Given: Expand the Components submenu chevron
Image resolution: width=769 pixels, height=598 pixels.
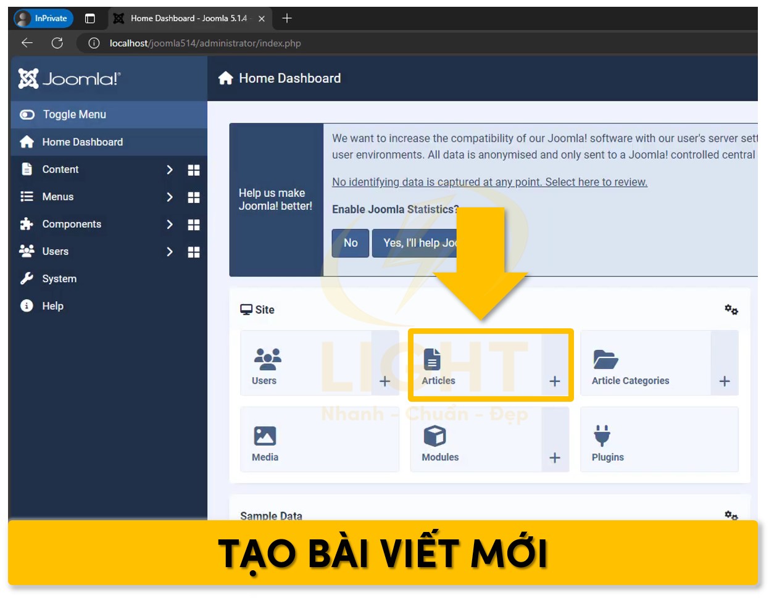Looking at the screenshot, I should click(170, 224).
